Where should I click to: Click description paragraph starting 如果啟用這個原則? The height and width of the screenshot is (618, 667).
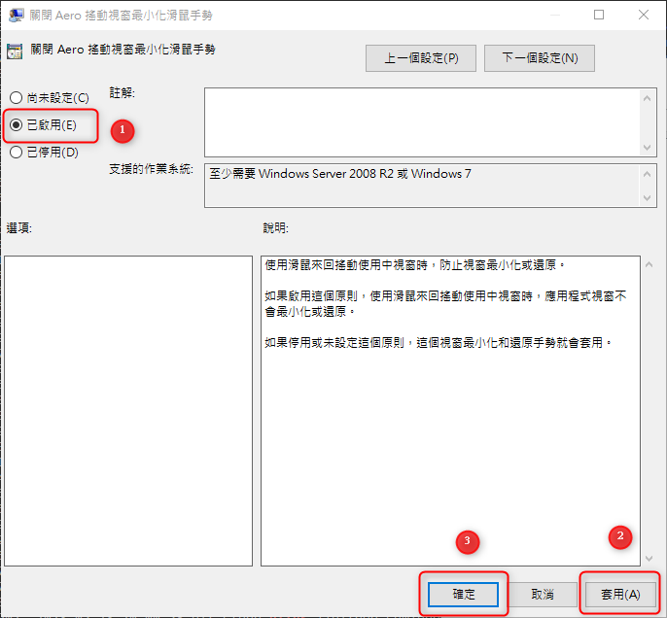coord(445,304)
